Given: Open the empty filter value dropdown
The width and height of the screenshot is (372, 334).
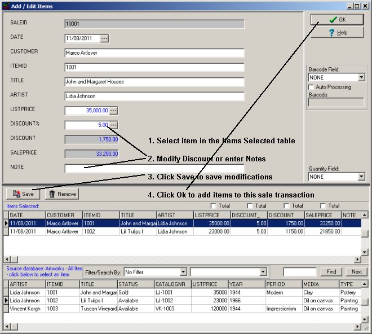Looking at the screenshot, I should pos(263,272).
